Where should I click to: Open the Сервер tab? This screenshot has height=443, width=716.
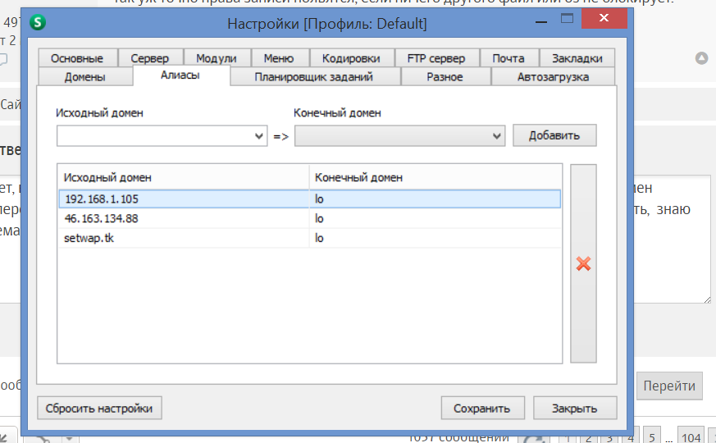pos(149,58)
